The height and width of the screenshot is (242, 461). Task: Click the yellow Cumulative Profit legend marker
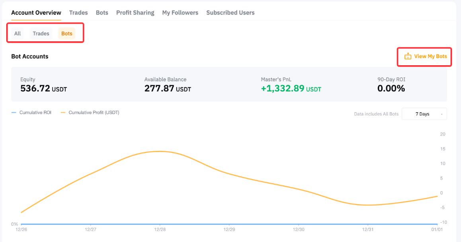coord(63,113)
